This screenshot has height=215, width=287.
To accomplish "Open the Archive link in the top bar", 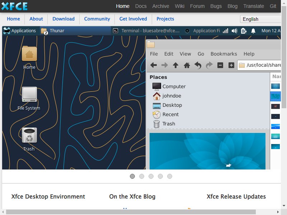I will click(x=161, y=6).
